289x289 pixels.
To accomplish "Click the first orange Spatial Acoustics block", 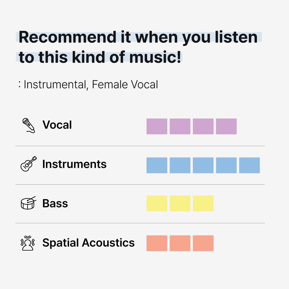I will (x=157, y=243).
